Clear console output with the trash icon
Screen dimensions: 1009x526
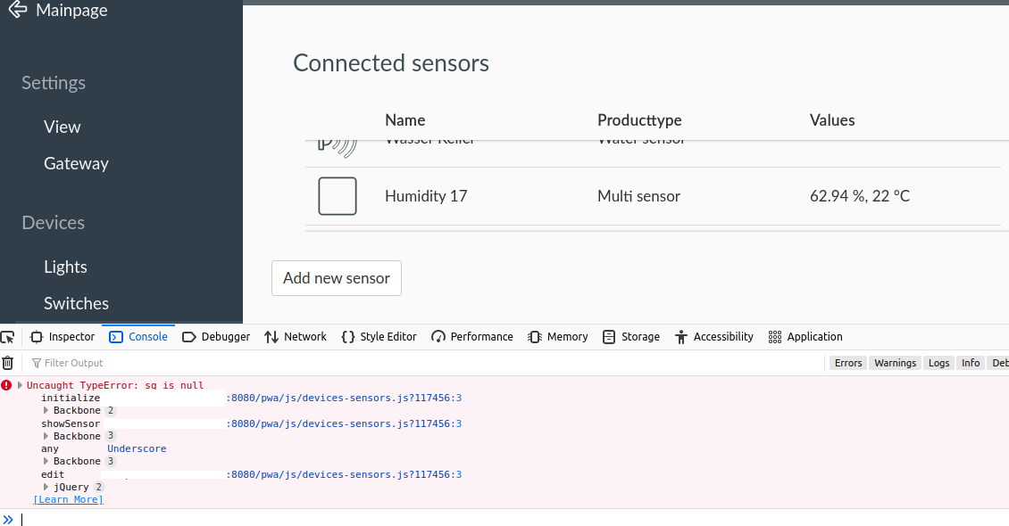click(8, 362)
